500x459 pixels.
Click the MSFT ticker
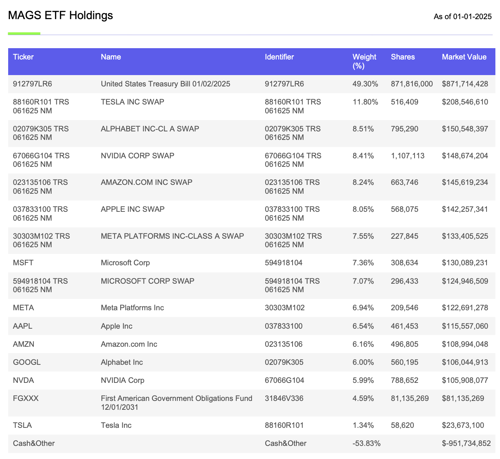pyautogui.click(x=23, y=263)
